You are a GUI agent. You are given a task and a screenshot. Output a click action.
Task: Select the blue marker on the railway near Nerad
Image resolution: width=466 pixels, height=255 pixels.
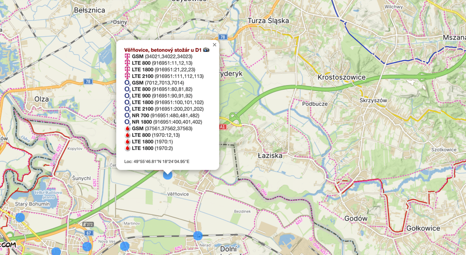[198, 236]
